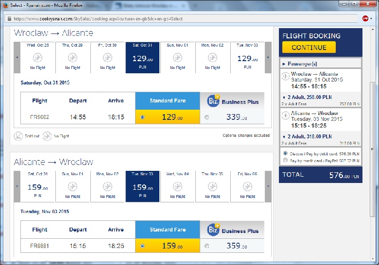Click the Saturday, Oct 31 2015 heading
The width and height of the screenshot is (379, 265).
click(x=45, y=83)
